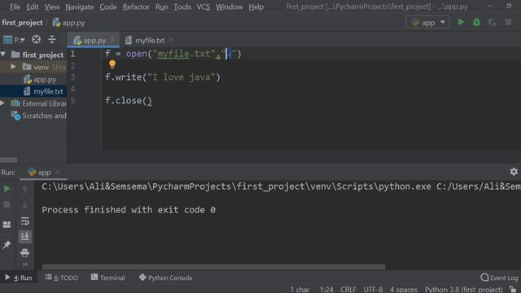Show more Run panel actions chevron
The image size is (521, 293).
click(x=25, y=265)
